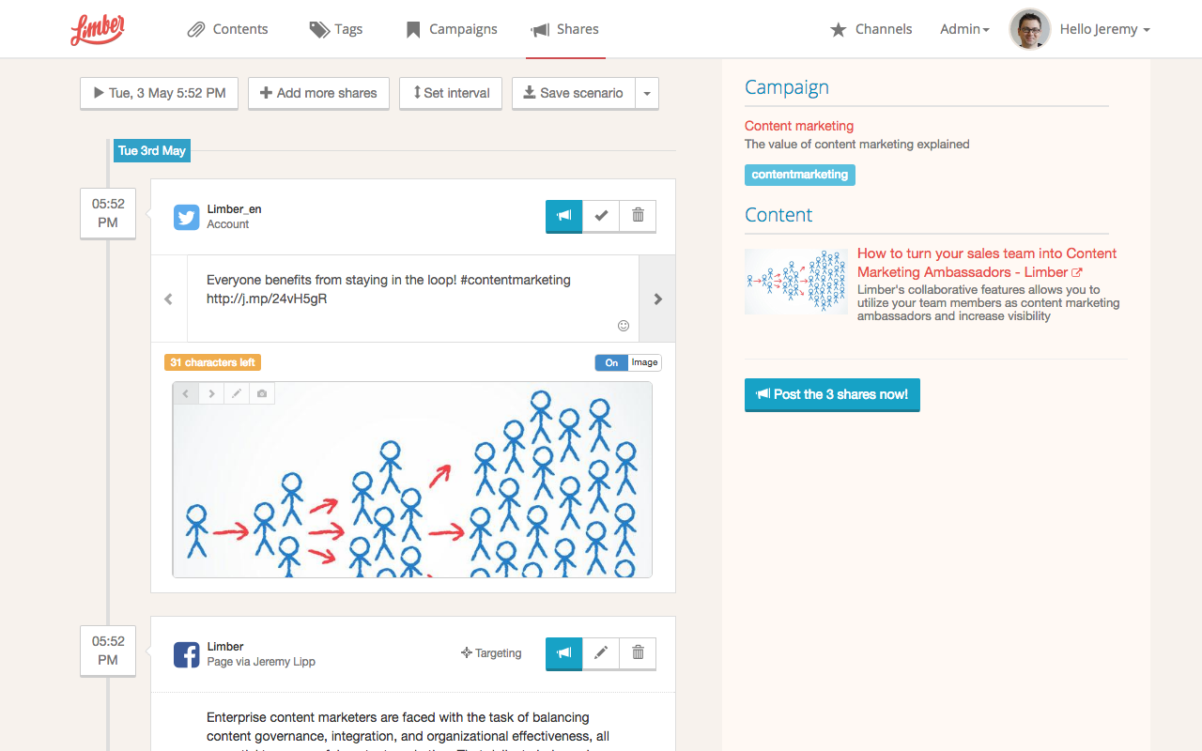The height and width of the screenshot is (751, 1202).
Task: Click the Limber logo
Action: tap(98, 29)
